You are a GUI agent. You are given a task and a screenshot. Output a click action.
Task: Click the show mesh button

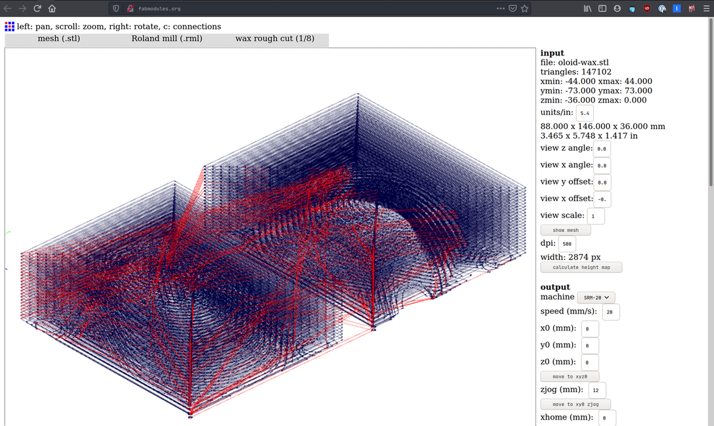pos(566,230)
